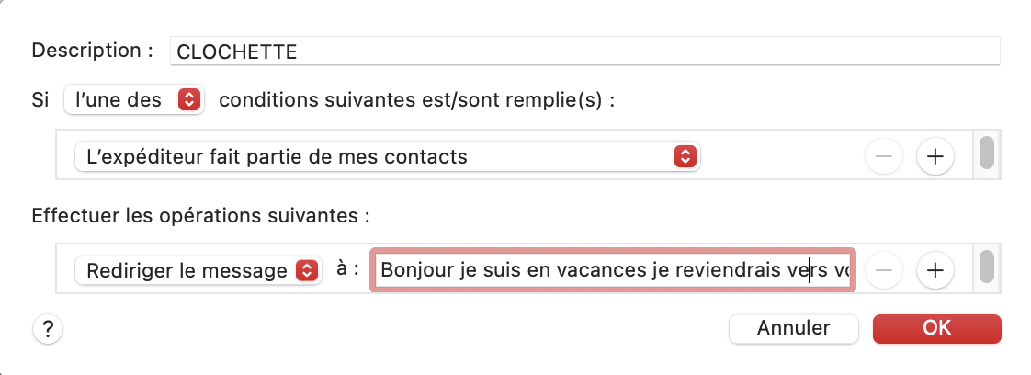
Task: Remove the condition with the minus button
Action: [884, 156]
